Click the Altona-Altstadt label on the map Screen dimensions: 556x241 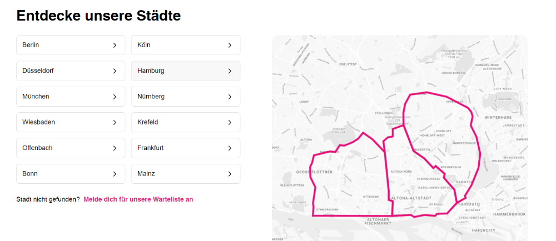[411, 198]
